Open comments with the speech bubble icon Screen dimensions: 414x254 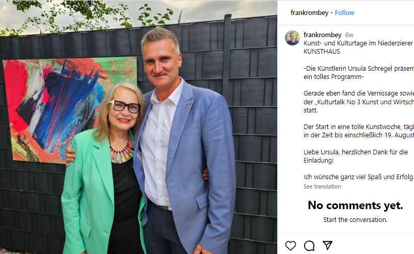point(309,246)
